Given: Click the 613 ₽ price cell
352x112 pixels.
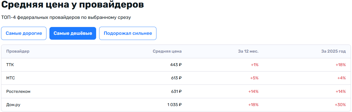Looking at the screenshot, I should point(176,78).
